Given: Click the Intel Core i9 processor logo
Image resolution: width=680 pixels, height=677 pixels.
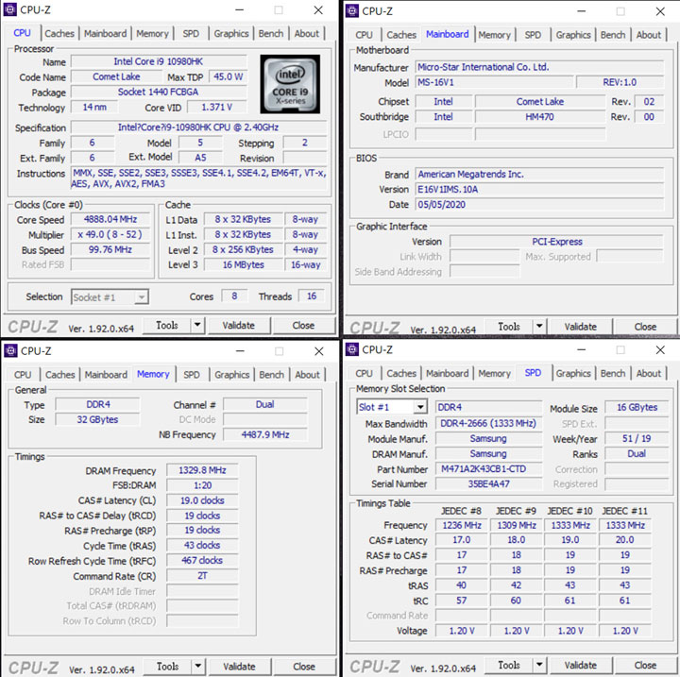Looking at the screenshot, I should (290, 84).
